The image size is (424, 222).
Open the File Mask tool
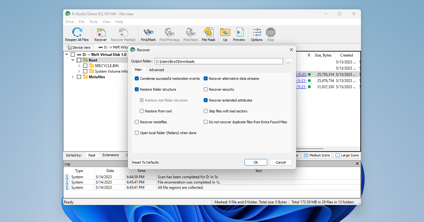[209, 32]
